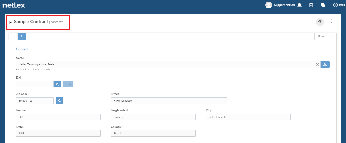Viewport: 346px width, 143px height.
Task: Click the Contact section heading
Action: 22,49
